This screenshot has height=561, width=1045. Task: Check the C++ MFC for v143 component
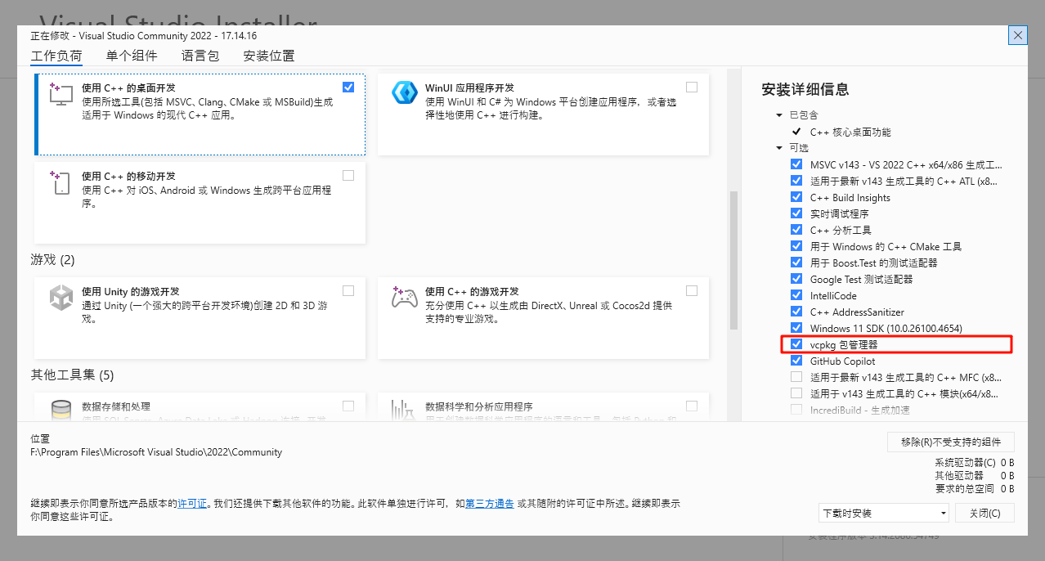[796, 377]
